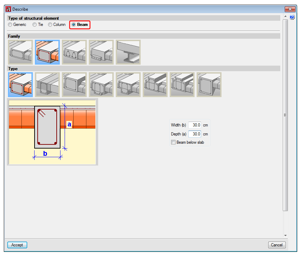The image size is (301, 256).
Task: Click the Width (b) input field
Action: 195,125
